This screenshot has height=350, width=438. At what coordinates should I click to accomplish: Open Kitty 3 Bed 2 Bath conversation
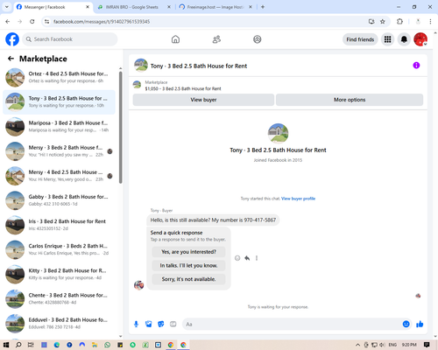[60, 274]
